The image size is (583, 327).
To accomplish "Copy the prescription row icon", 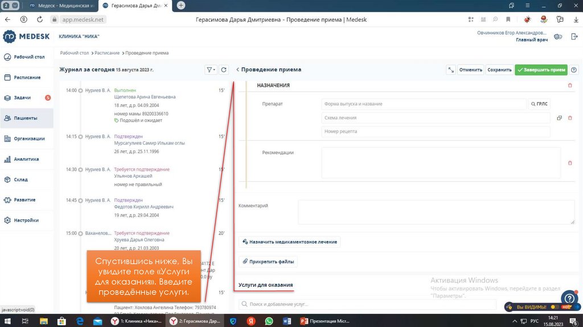I will [x=559, y=118].
